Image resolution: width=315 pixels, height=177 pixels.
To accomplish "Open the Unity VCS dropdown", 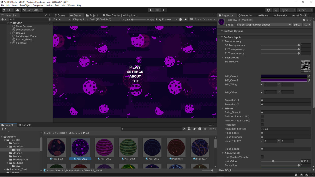I will [x=32, y=10].
